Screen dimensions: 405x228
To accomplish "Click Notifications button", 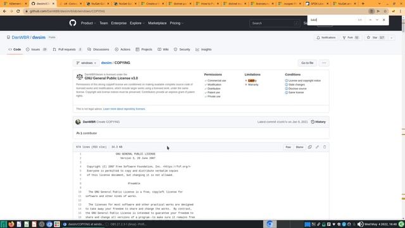I will pyautogui.click(x=326, y=38).
